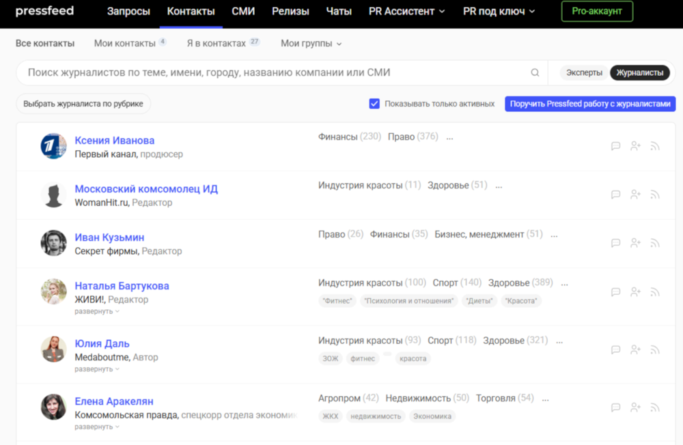Subscribe to Елена Аракелян feed icon

655,407
